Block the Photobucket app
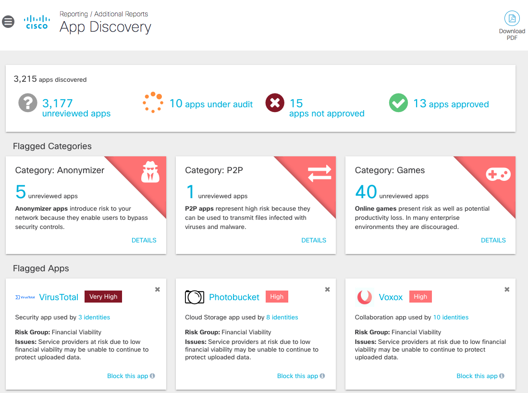Viewport: 528px width, 393px height. (297, 376)
